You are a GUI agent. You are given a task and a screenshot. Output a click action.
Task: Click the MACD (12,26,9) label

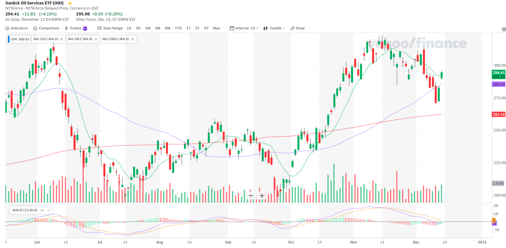point(25,210)
